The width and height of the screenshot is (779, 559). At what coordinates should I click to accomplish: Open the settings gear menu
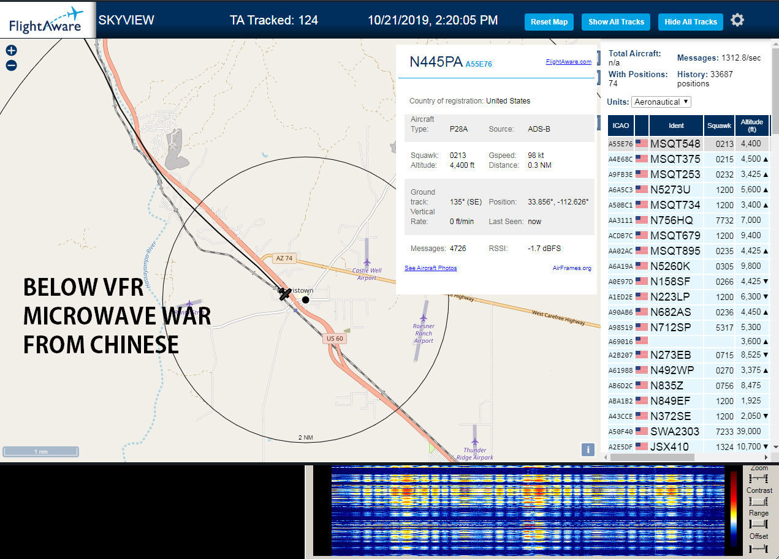coord(737,20)
